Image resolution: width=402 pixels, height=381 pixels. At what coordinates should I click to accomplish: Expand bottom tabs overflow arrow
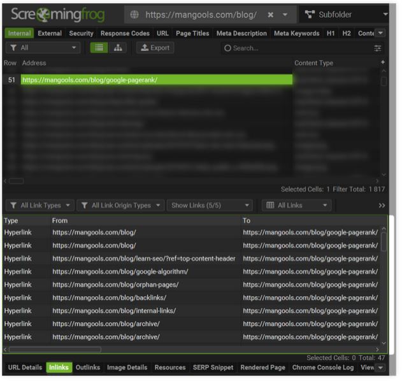380,368
